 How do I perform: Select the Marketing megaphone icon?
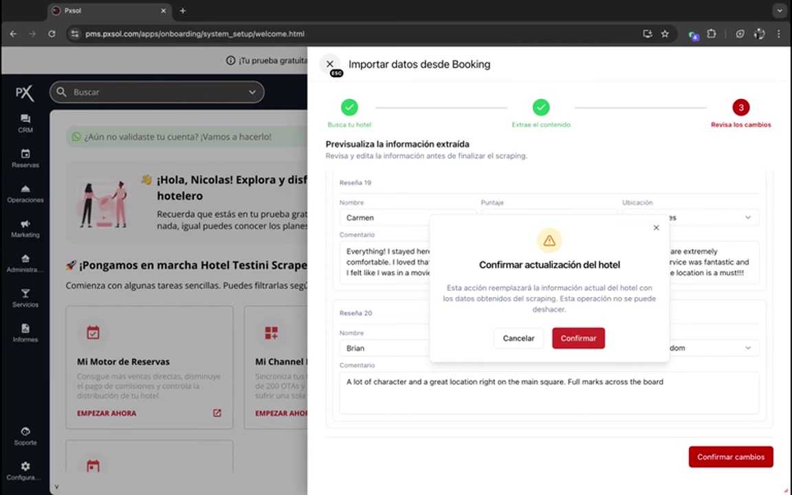point(25,225)
